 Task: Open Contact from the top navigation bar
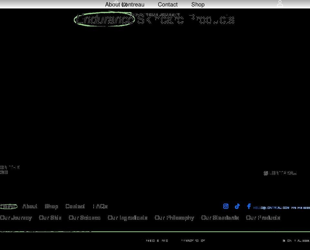168,5
